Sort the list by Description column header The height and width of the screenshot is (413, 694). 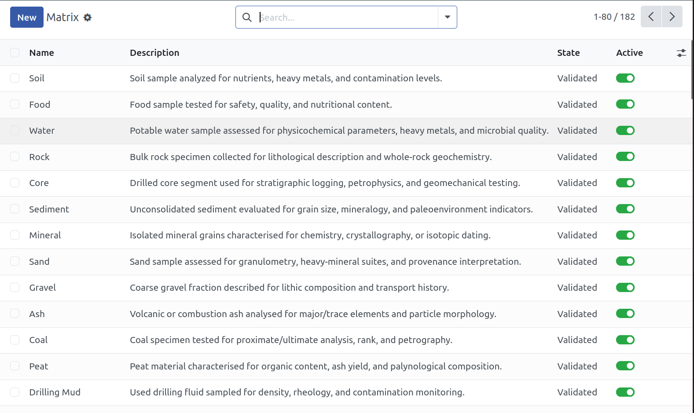(154, 53)
